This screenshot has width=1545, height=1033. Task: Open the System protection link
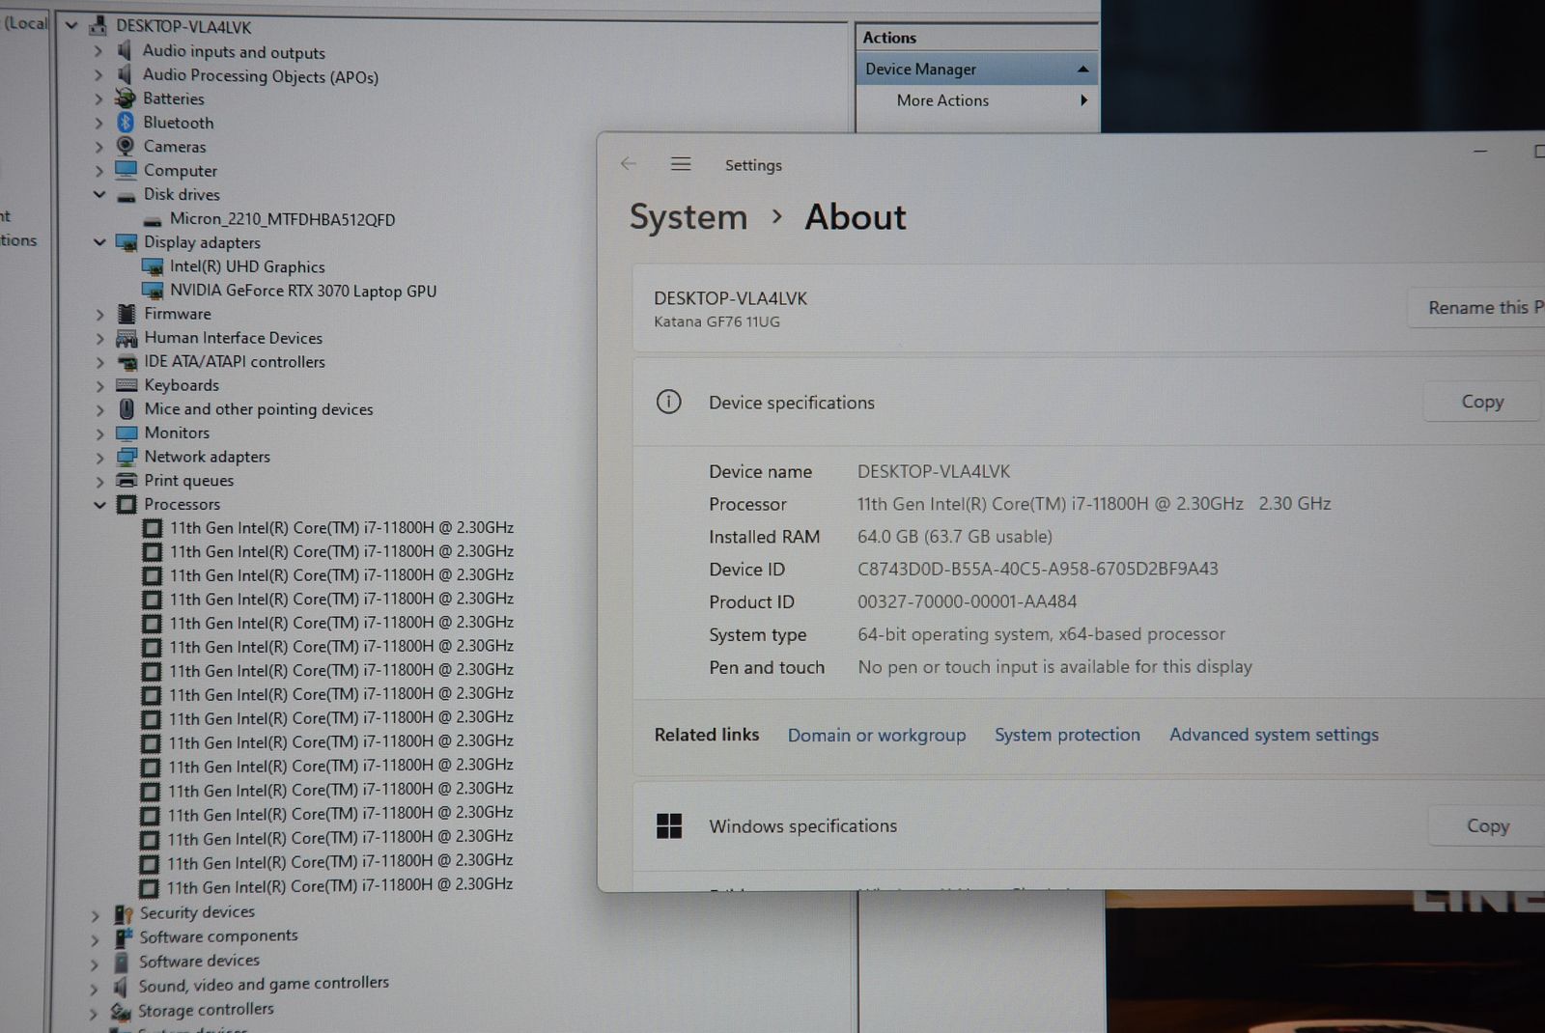click(x=1067, y=735)
